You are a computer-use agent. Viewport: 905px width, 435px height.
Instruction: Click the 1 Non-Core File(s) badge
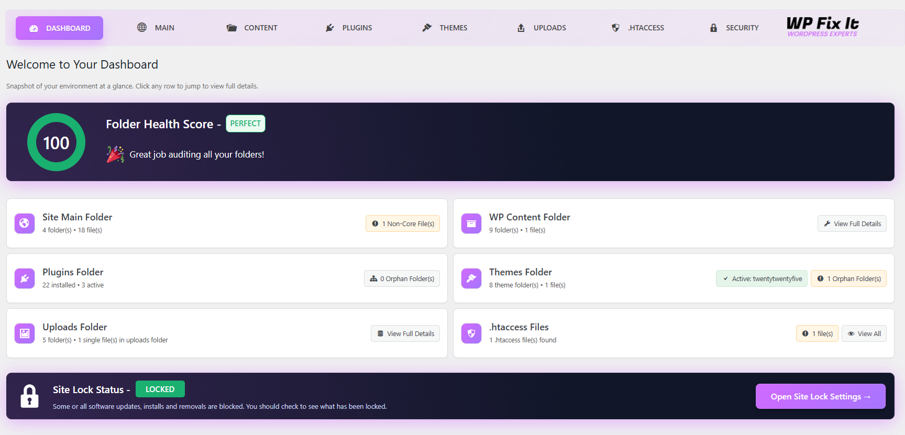[x=403, y=224]
